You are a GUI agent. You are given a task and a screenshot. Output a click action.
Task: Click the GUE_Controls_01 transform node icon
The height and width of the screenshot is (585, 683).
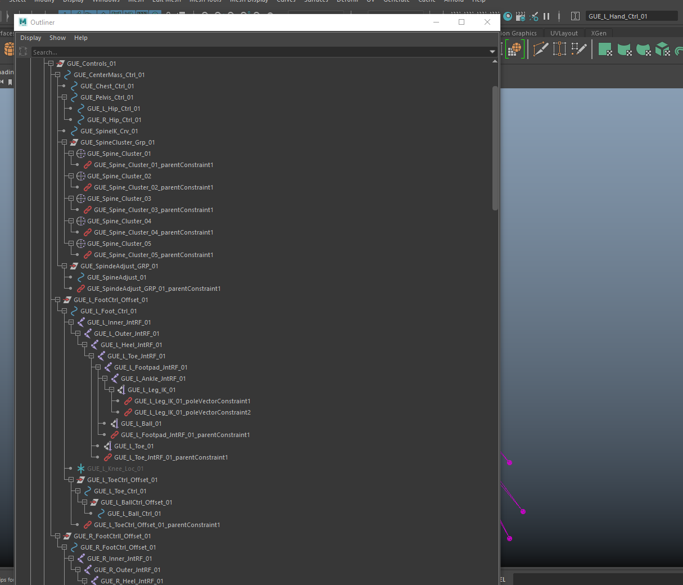[x=60, y=64]
